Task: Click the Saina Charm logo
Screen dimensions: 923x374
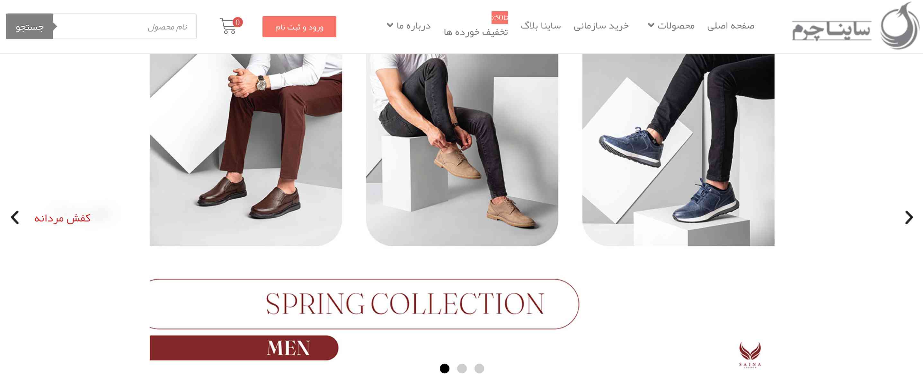Action: (x=856, y=26)
